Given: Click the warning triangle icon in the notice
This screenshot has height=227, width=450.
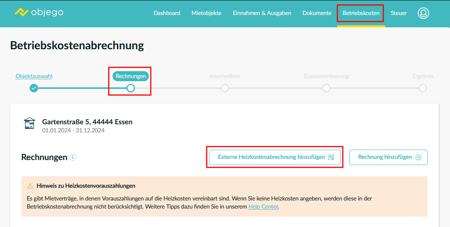Looking at the screenshot, I should click(x=30, y=186).
